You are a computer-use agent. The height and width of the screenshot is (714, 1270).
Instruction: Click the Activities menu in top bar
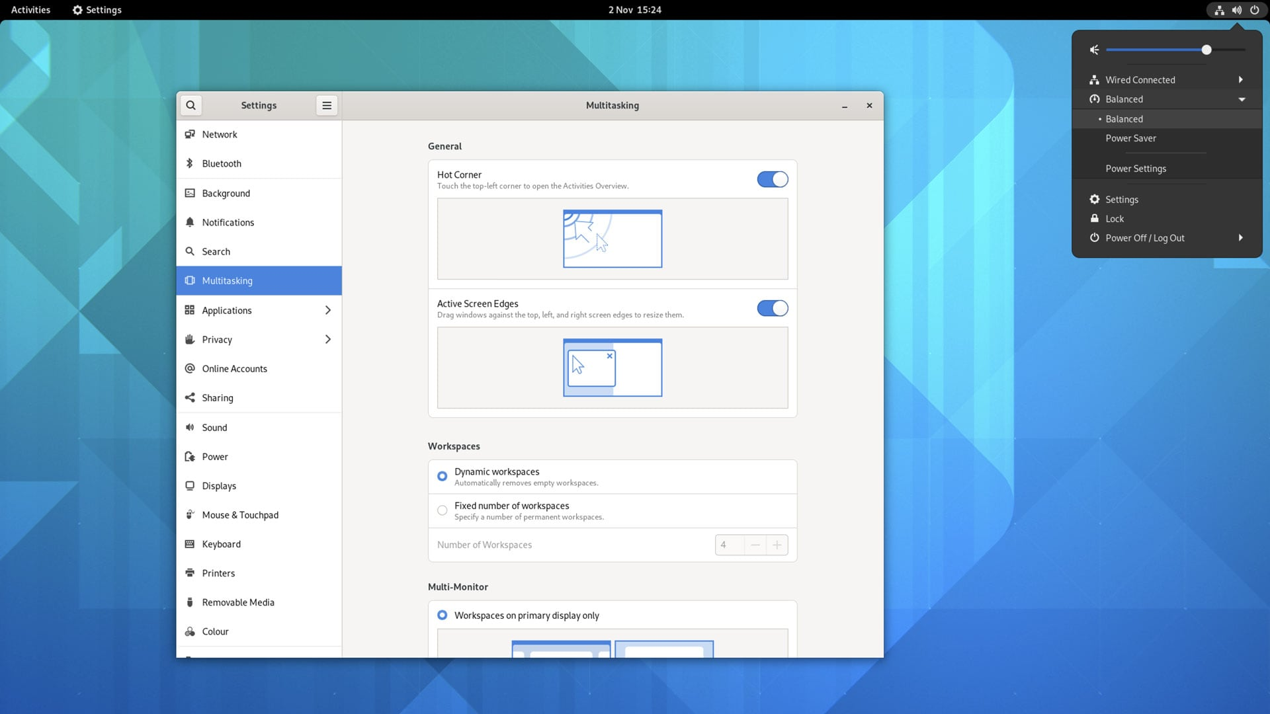(30, 10)
